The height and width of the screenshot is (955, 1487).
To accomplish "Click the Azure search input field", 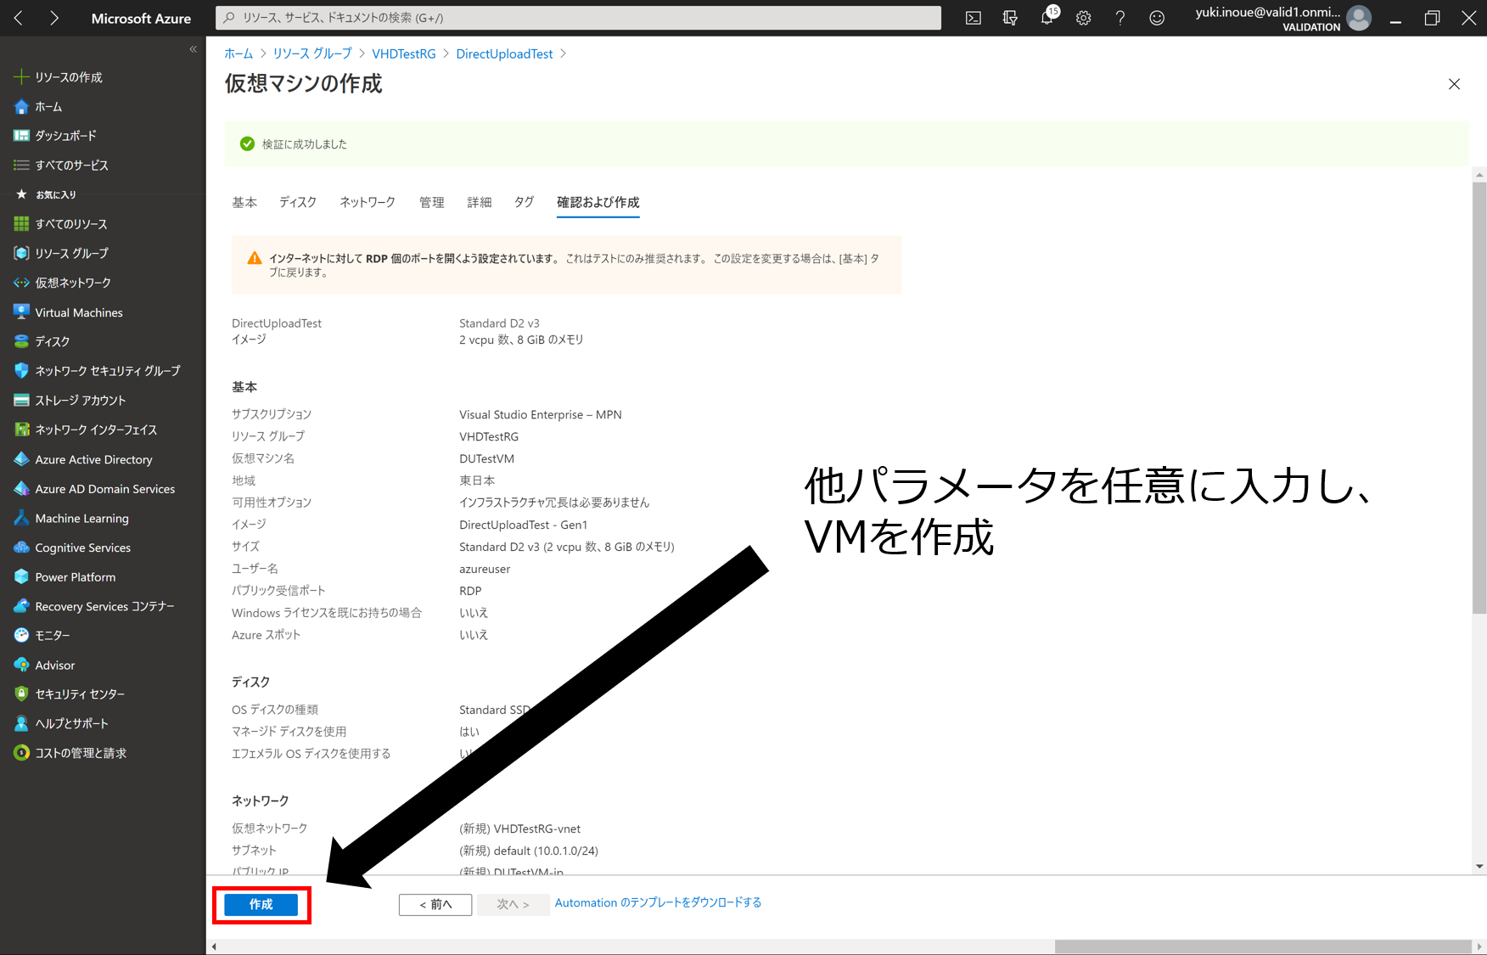I will [x=577, y=18].
